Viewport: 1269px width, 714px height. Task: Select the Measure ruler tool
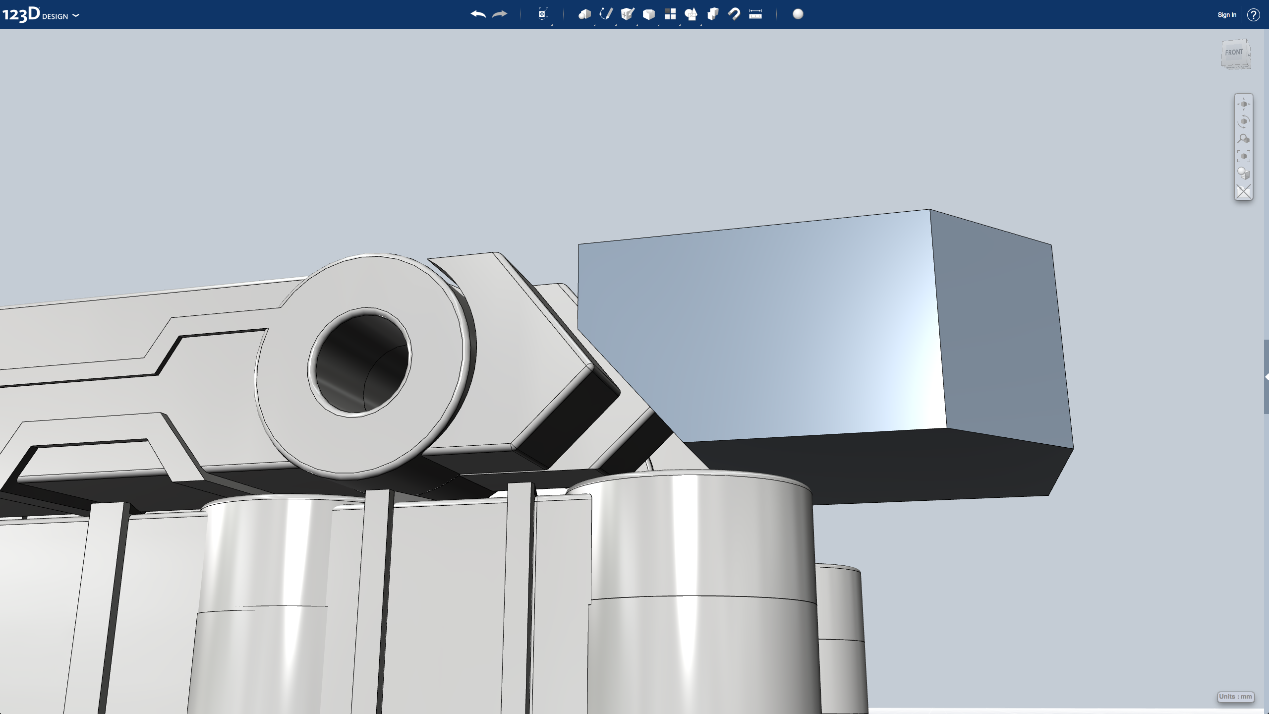point(755,14)
